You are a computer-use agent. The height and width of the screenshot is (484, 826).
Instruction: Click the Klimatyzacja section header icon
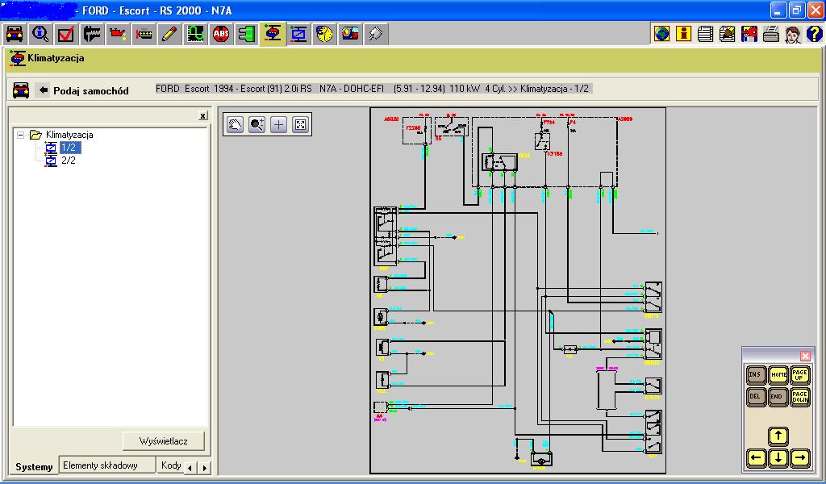tap(18, 58)
